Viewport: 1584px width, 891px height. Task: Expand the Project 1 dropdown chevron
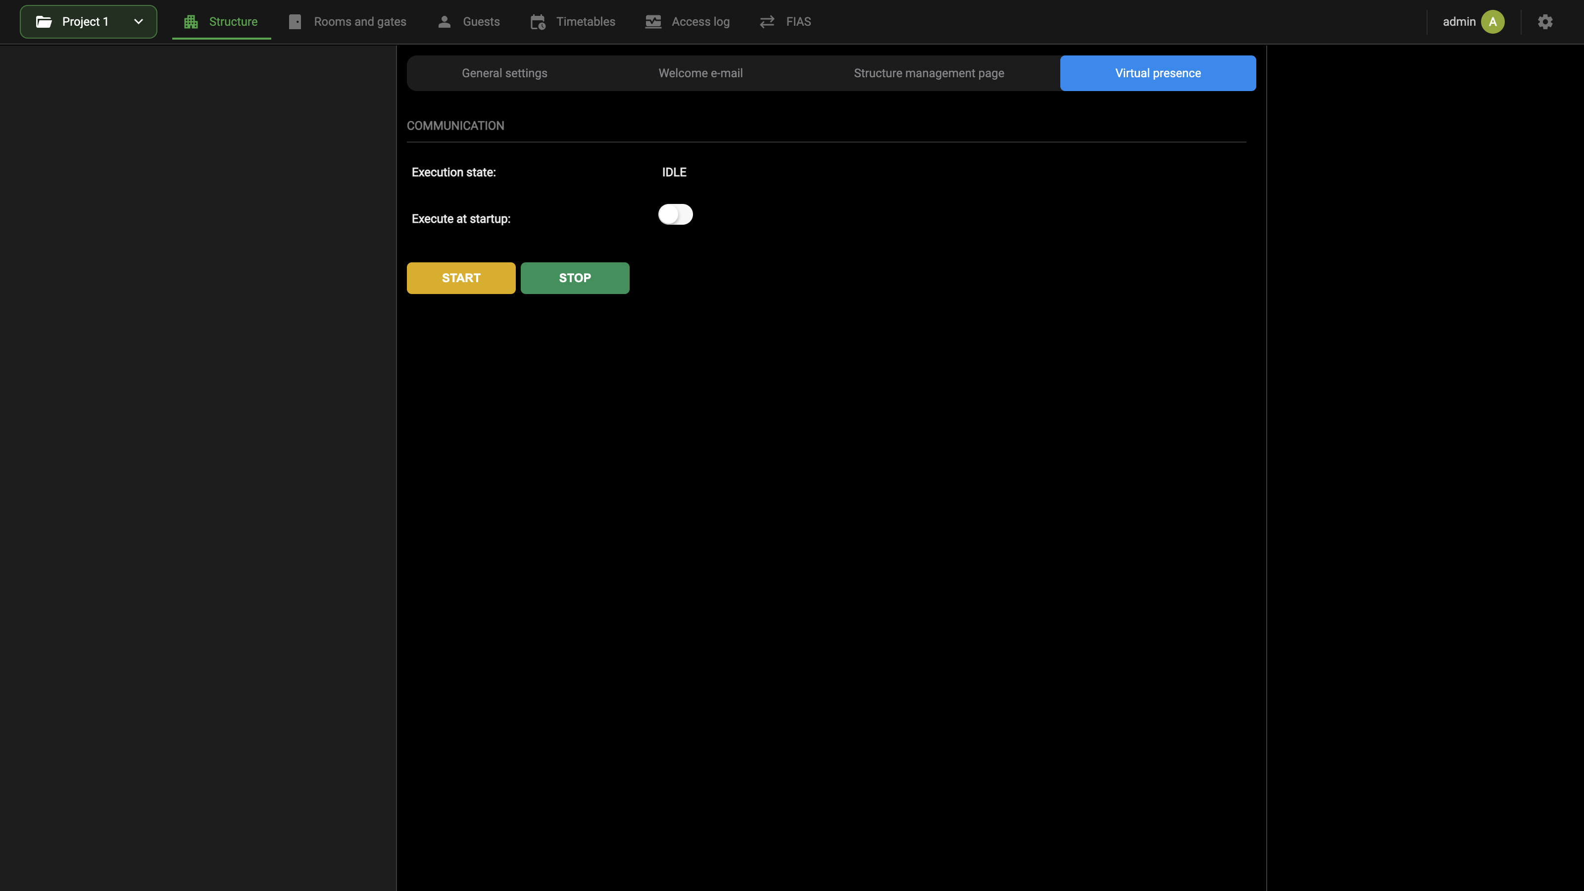[139, 21]
